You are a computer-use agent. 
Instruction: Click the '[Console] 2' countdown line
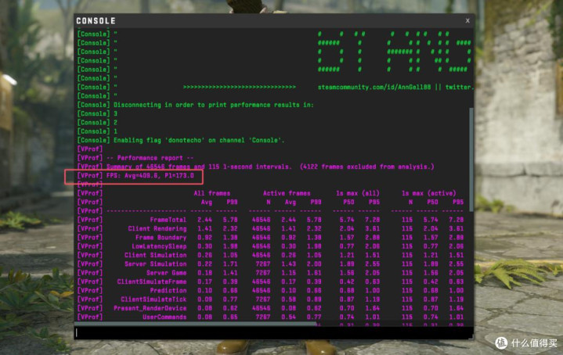tap(97, 123)
